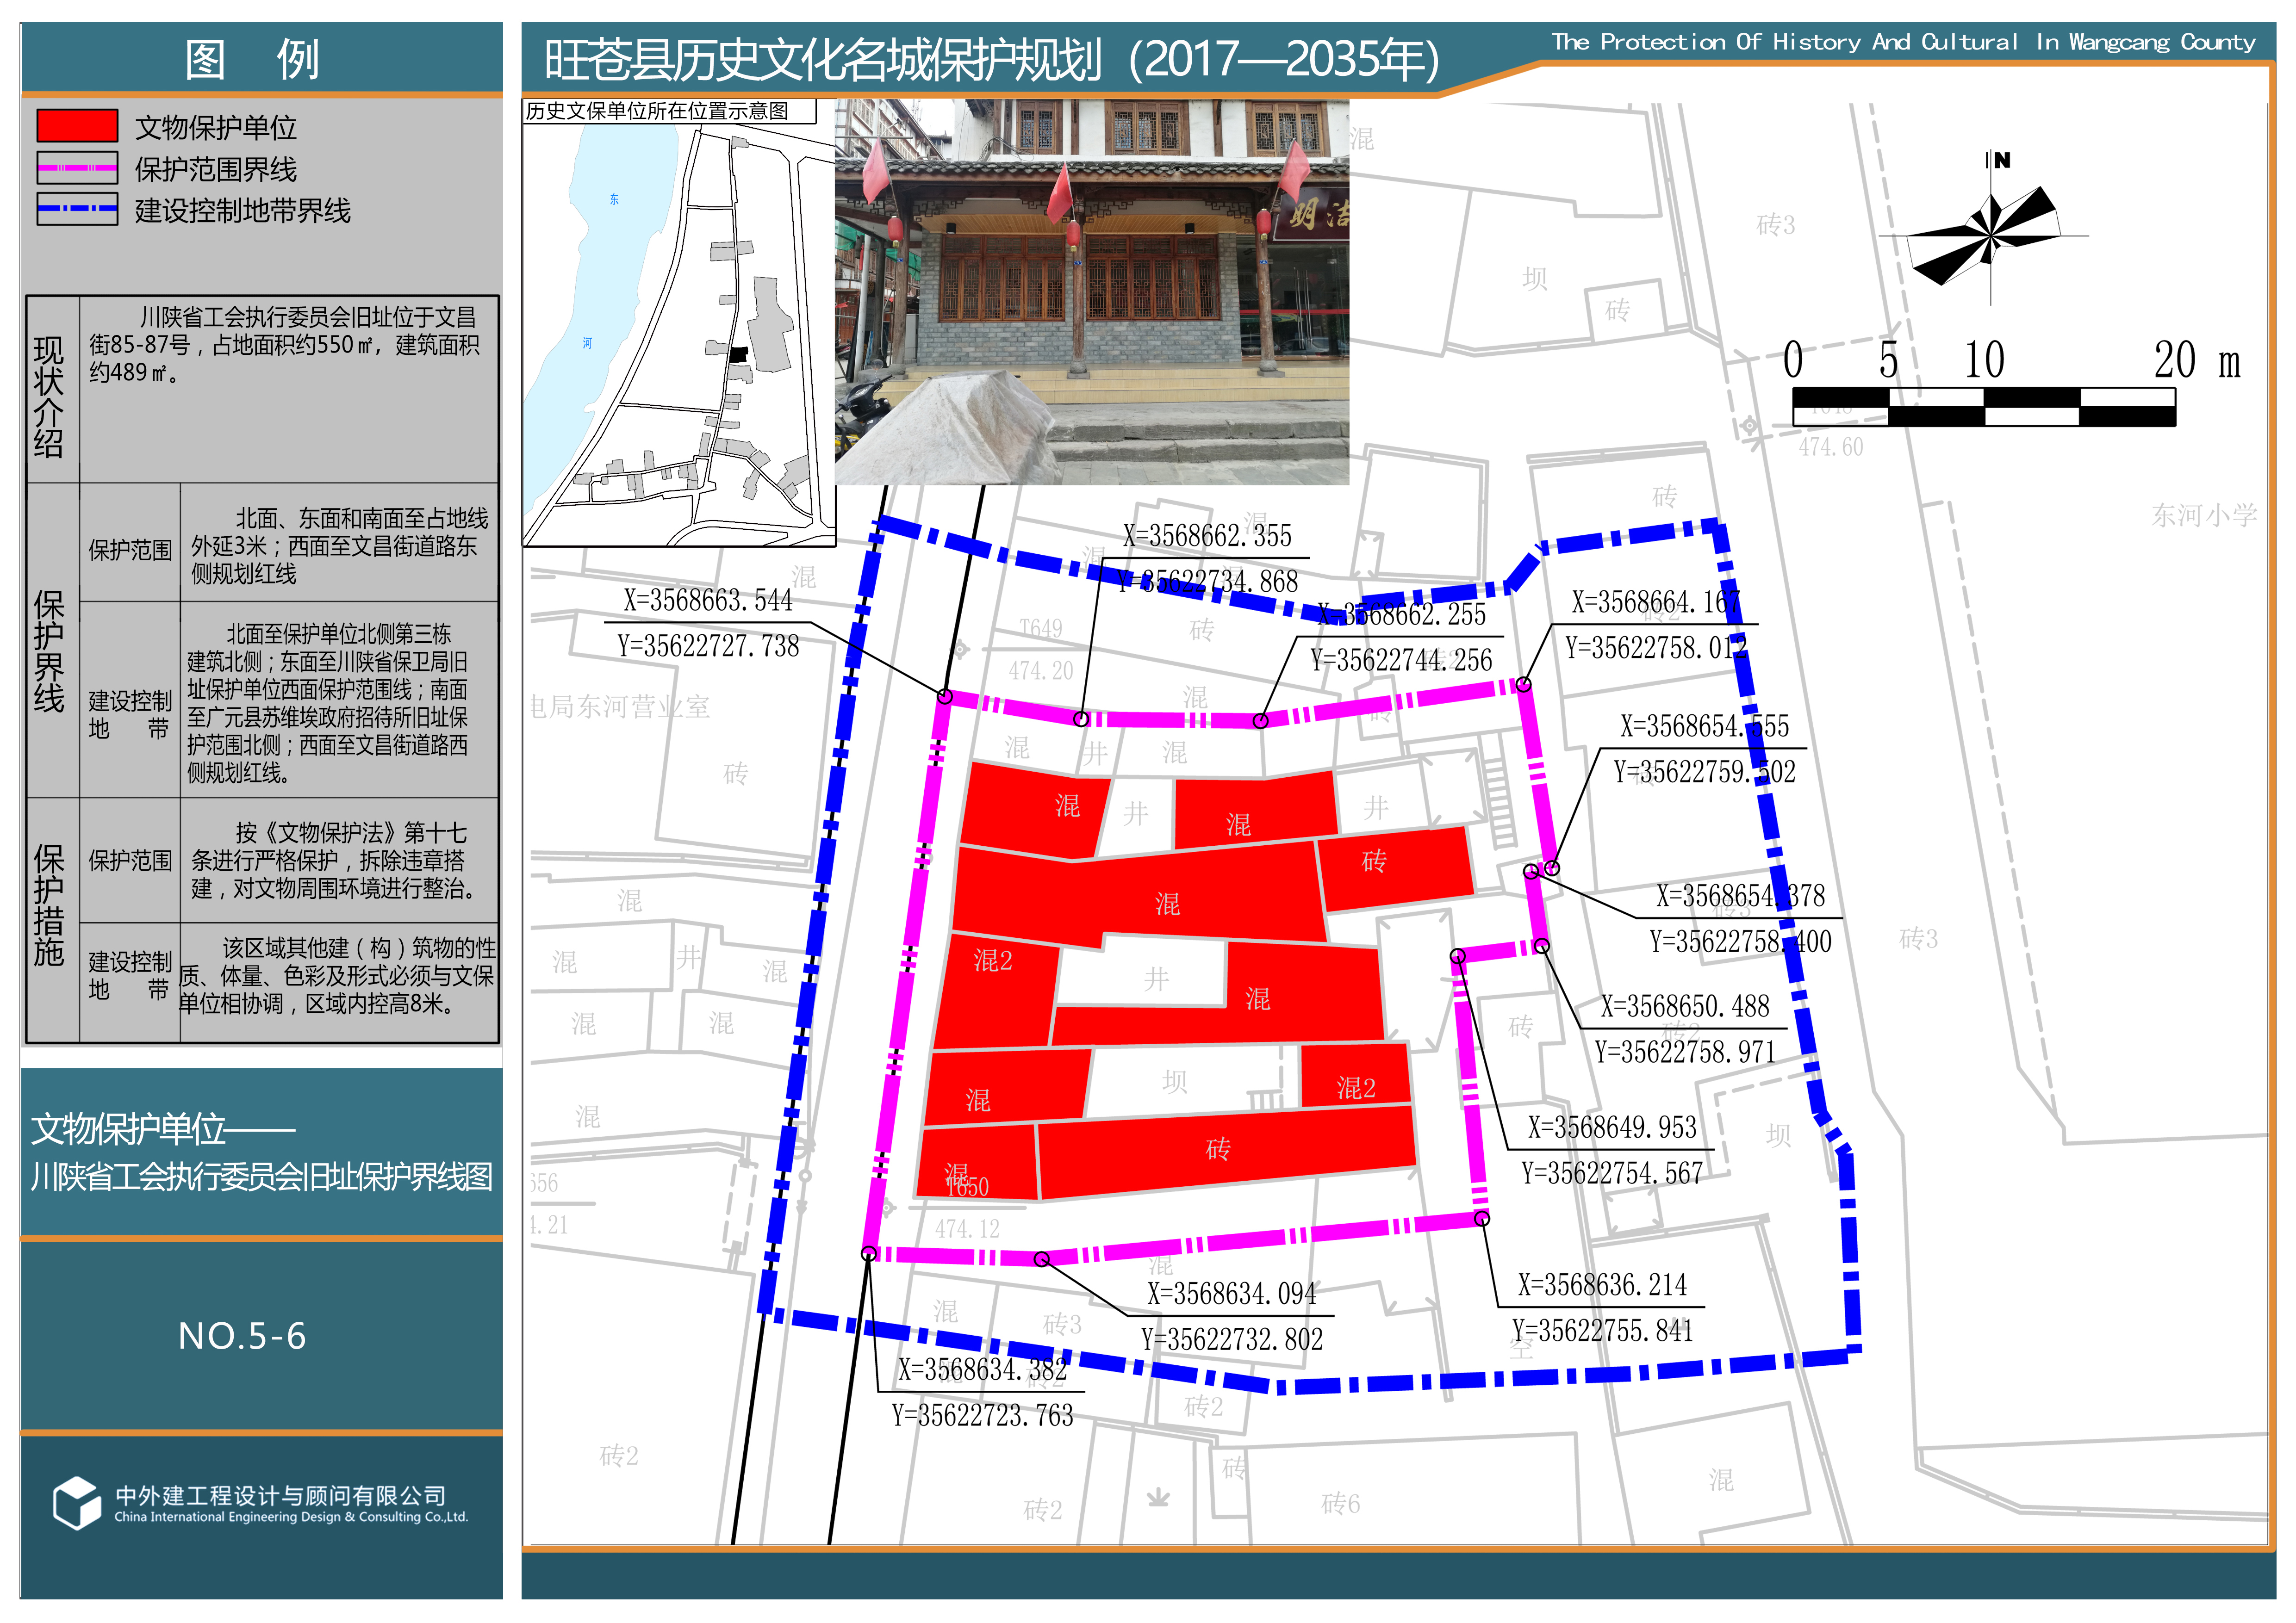
Task: Click the 历史文保单位所在位置示意图 inset title
Action: click(x=657, y=111)
